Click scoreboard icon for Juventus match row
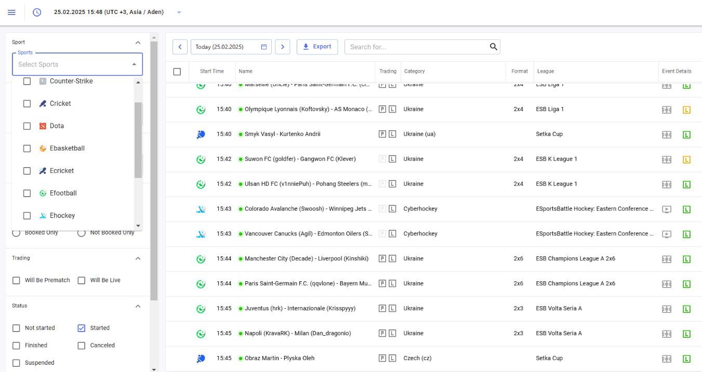702x372 pixels. point(667,309)
